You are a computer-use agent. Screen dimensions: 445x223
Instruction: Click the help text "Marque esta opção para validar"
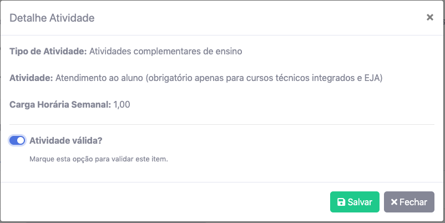click(98, 159)
